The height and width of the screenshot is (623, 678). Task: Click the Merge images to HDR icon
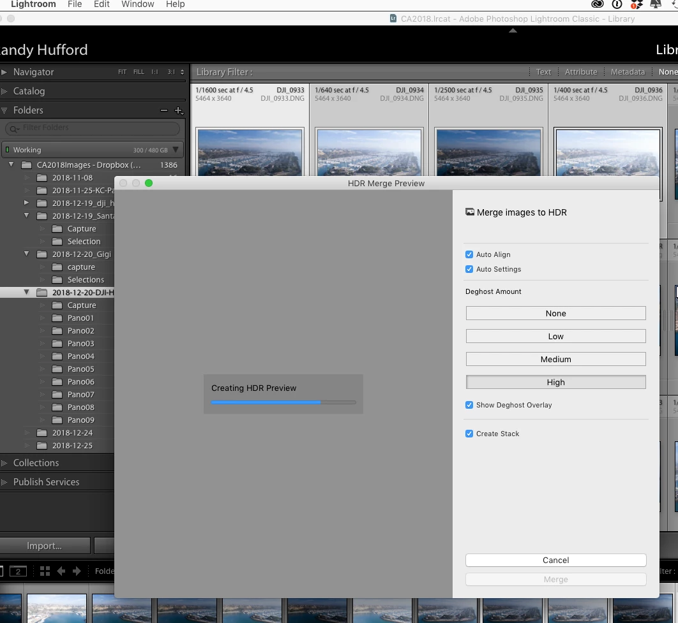pos(470,212)
